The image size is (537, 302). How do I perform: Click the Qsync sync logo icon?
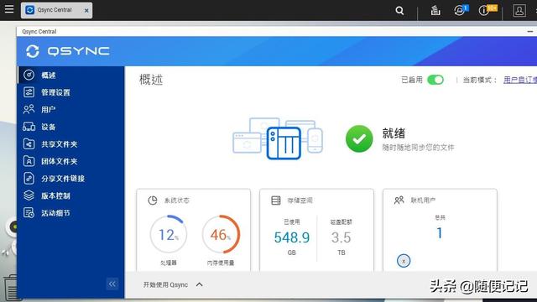pos(33,51)
